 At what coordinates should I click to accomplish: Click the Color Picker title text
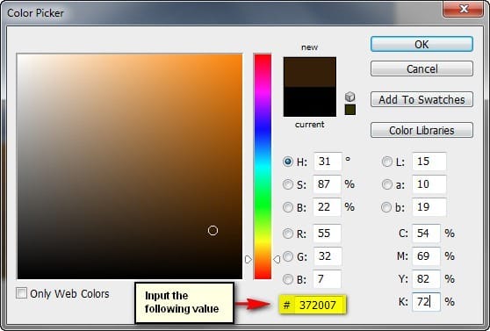click(35, 13)
